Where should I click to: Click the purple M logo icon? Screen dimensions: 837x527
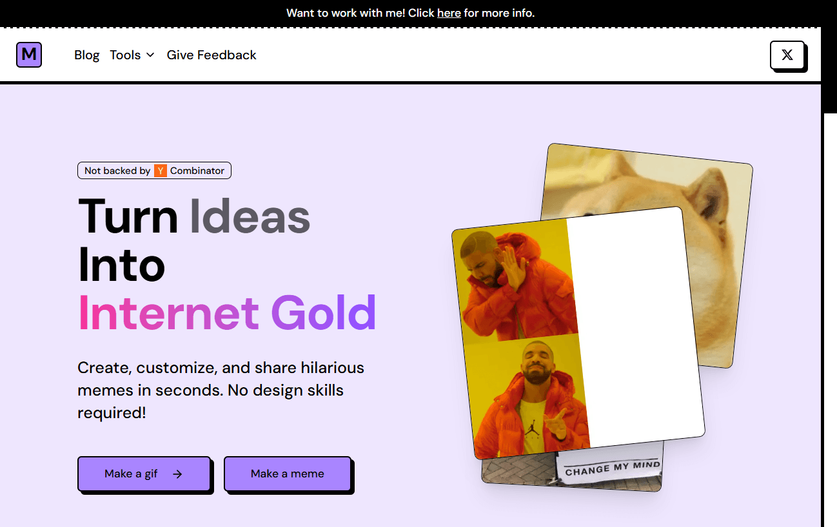[x=29, y=55]
